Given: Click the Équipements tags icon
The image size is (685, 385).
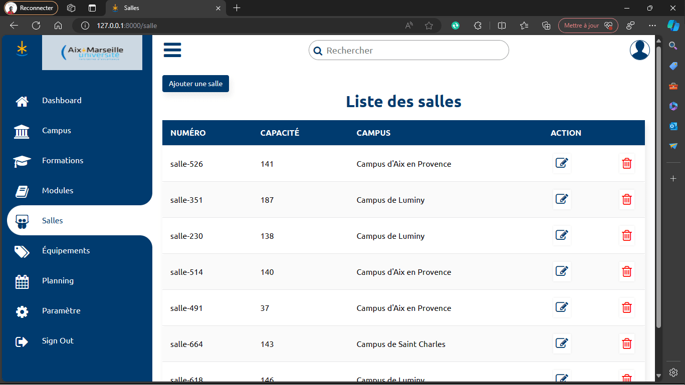Looking at the screenshot, I should click(x=22, y=251).
